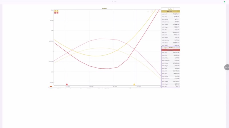
Task: Toggle the first red series square
Action: pos(55,13)
